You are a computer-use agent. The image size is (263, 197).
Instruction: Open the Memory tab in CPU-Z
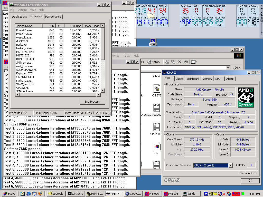pyautogui.click(x=207, y=79)
